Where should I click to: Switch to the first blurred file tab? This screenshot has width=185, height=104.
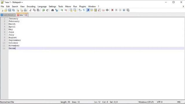tap(8, 15)
